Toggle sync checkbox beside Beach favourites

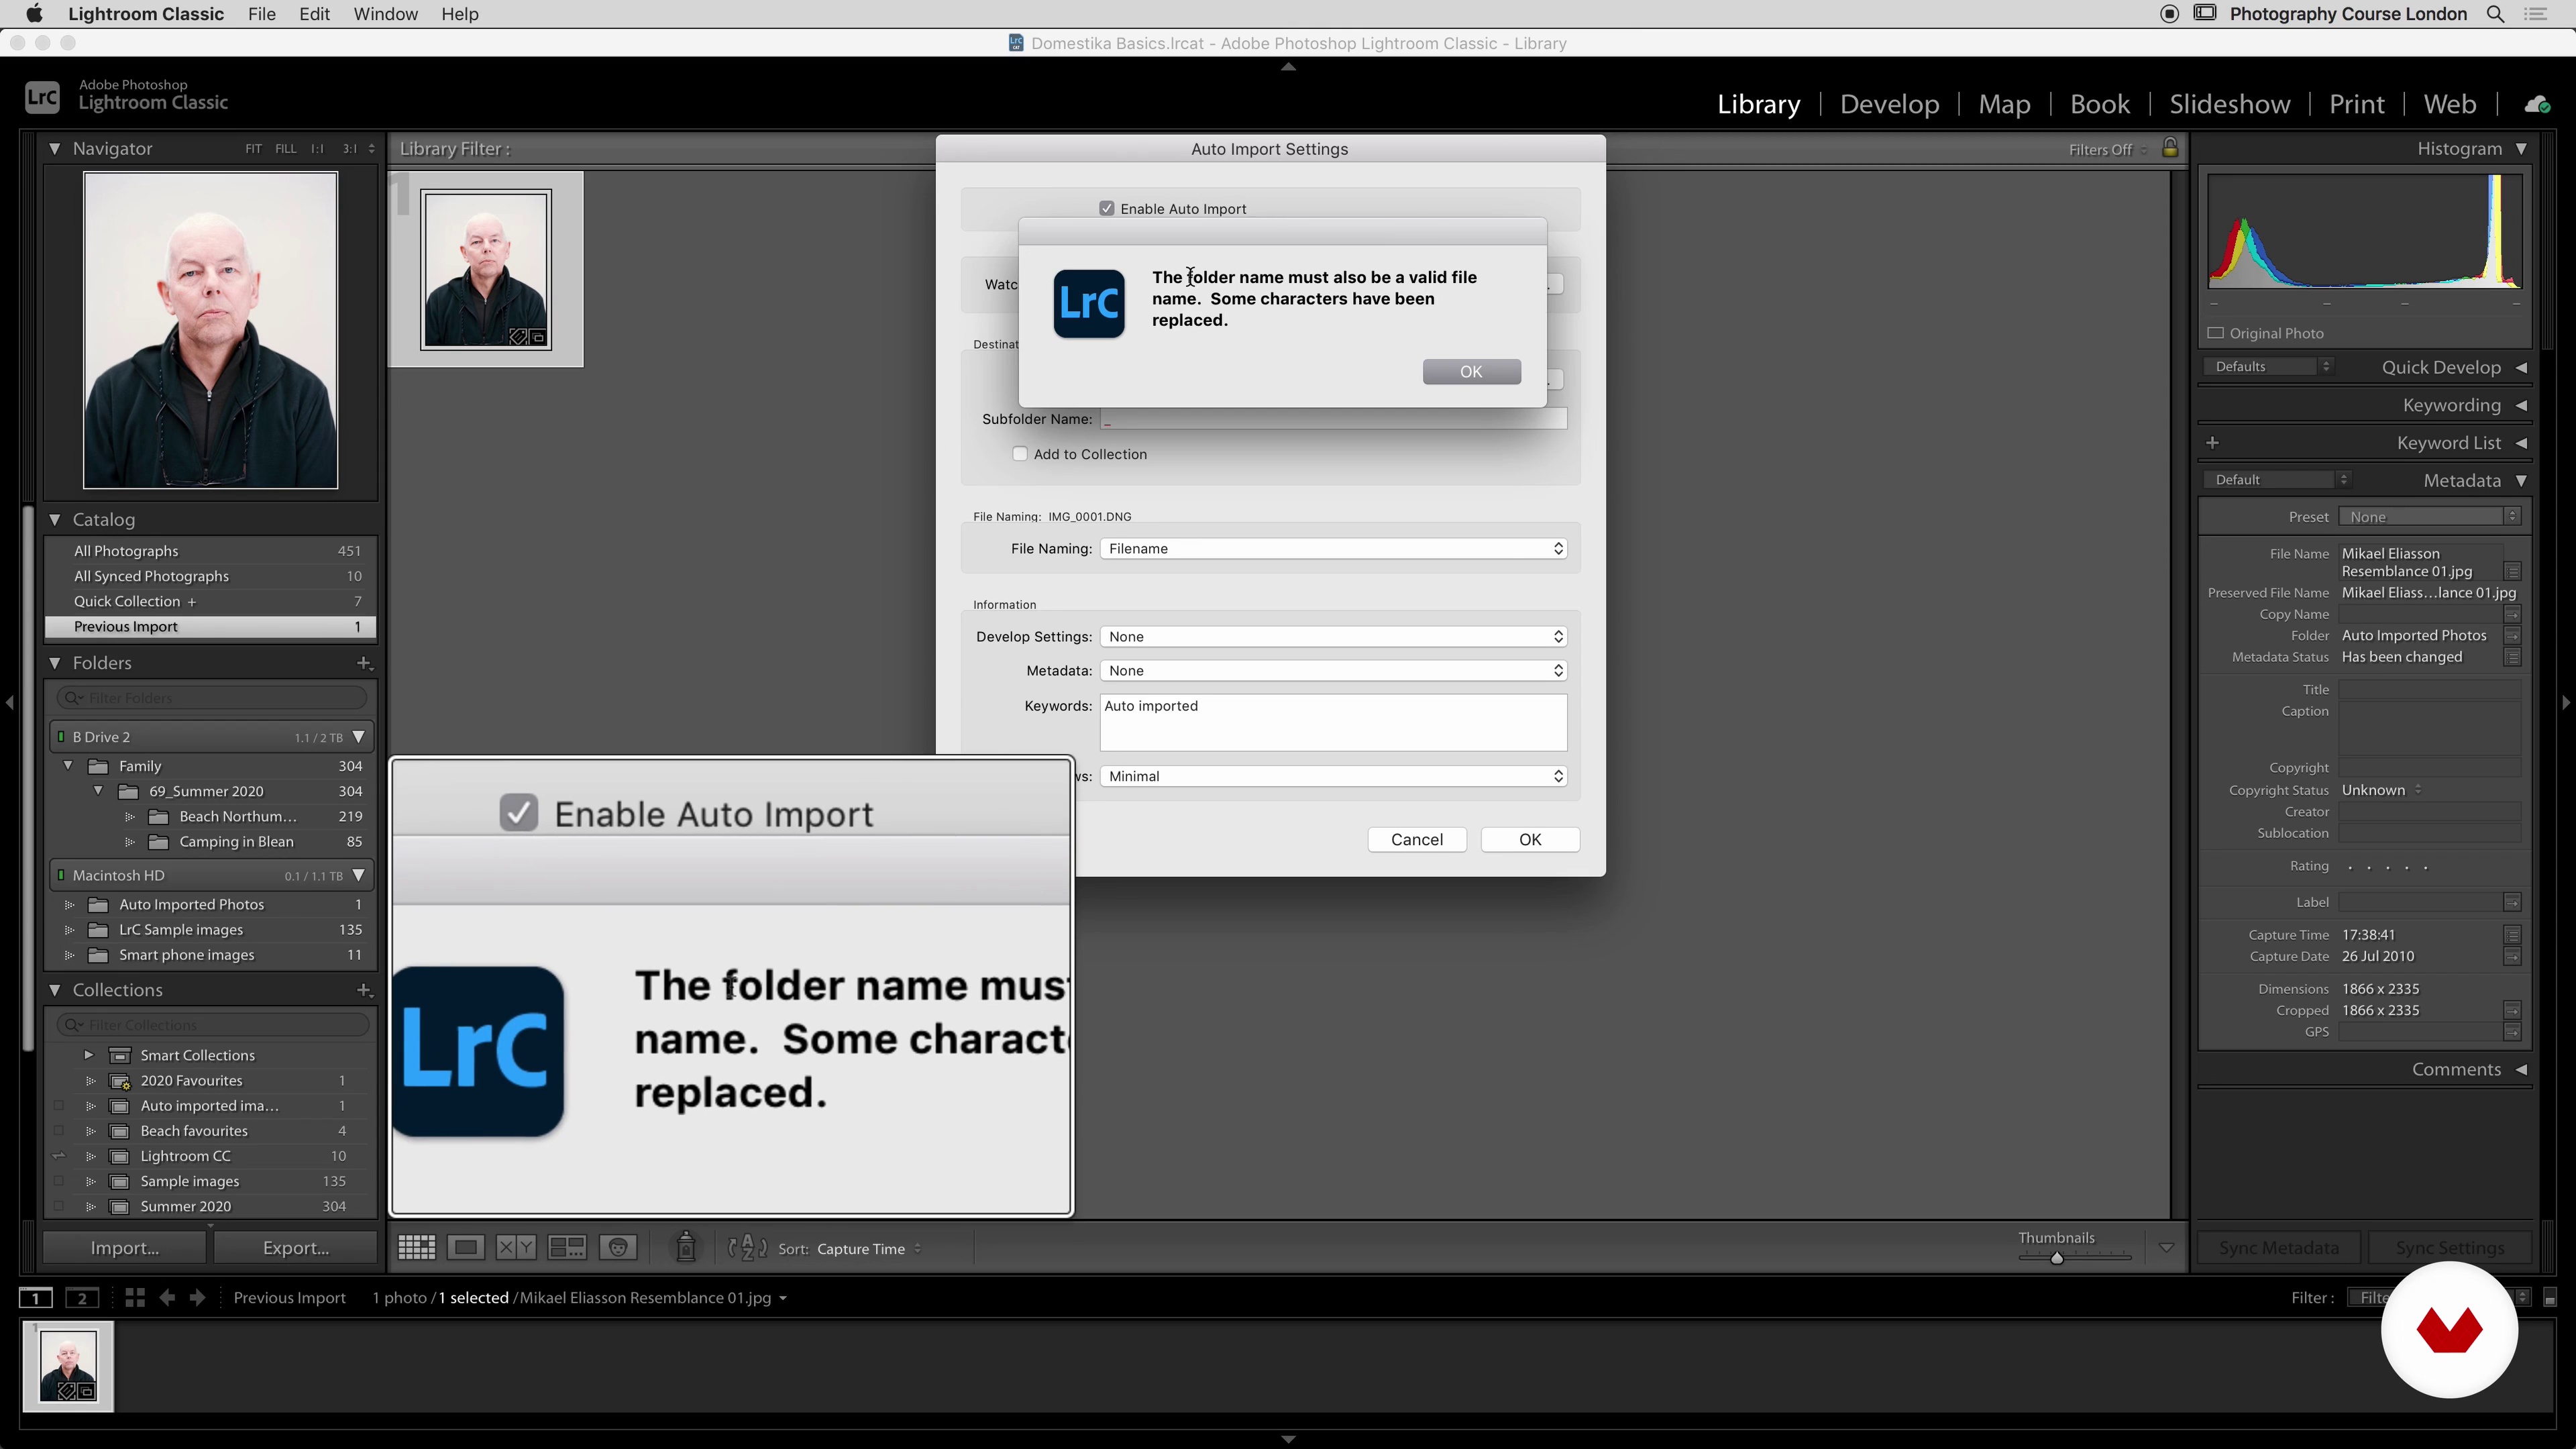pyautogui.click(x=58, y=1131)
